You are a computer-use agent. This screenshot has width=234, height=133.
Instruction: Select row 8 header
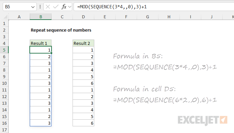coord(4,70)
